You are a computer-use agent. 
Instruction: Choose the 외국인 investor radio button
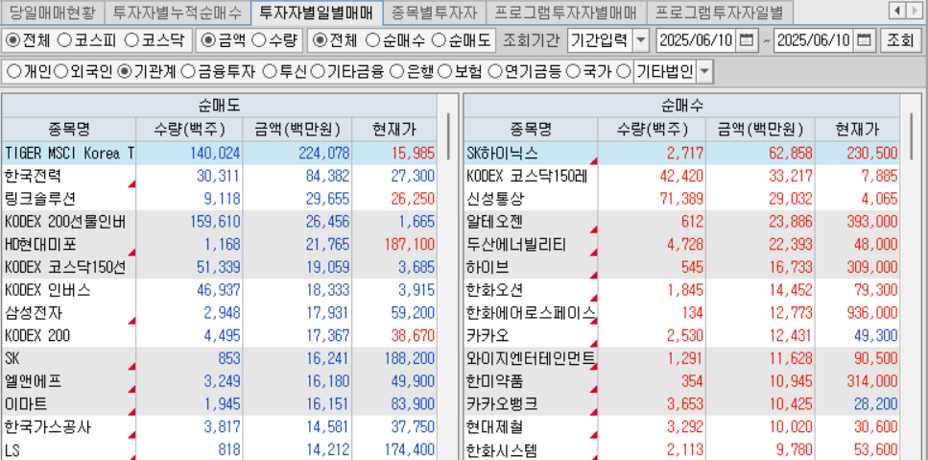61,72
